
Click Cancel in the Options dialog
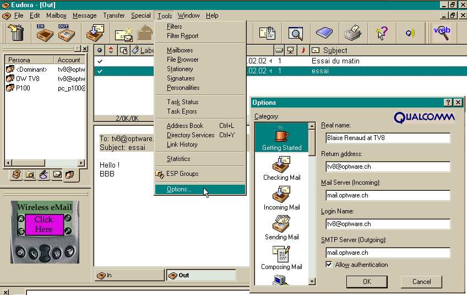pyautogui.click(x=421, y=282)
